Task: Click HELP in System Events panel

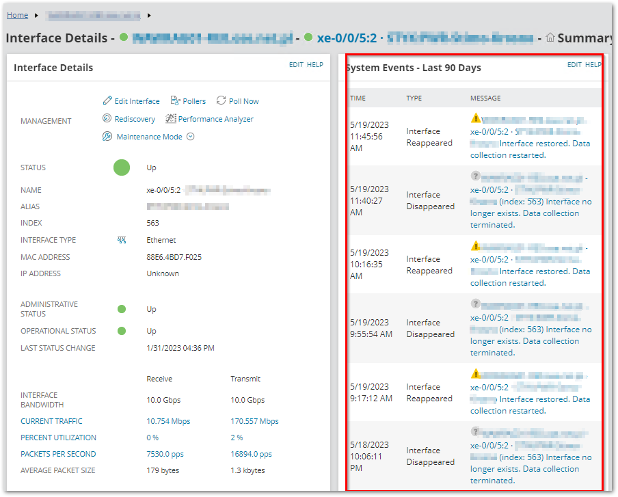Action: point(593,65)
